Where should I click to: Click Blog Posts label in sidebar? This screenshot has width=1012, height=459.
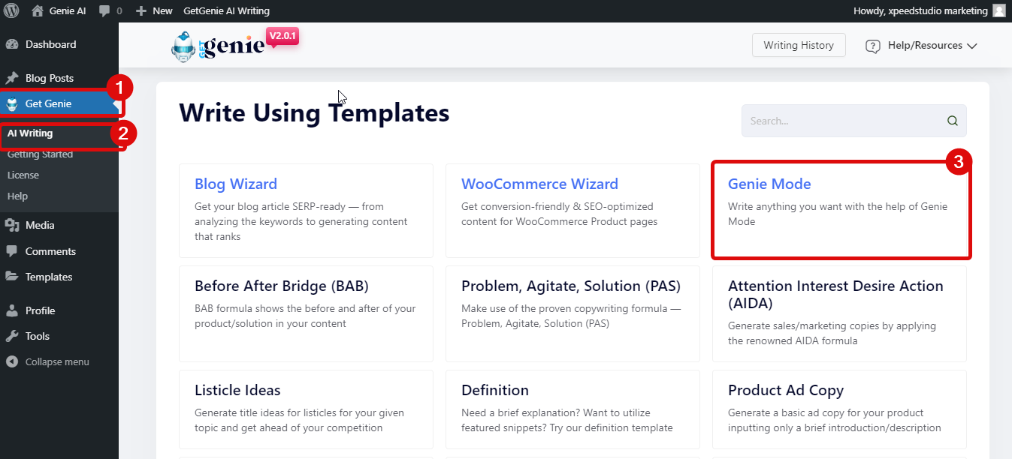pos(50,78)
